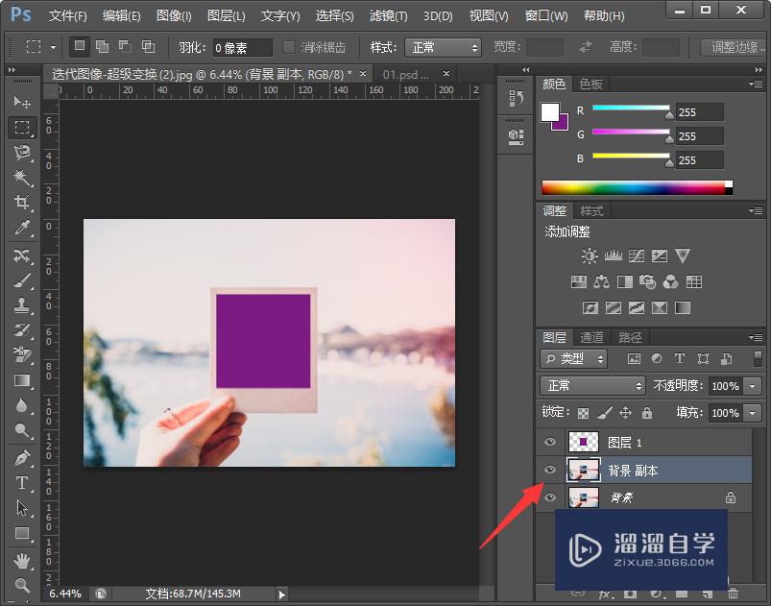Select the Hand tool
Viewport: 771px width, 606px height.
[22, 559]
